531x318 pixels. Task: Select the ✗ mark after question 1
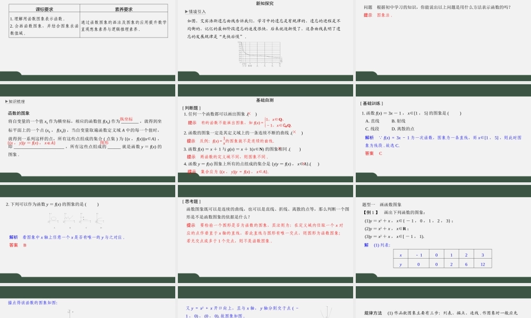[249, 113]
